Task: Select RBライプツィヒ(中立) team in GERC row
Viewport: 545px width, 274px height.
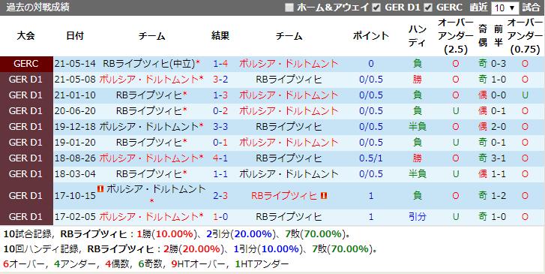Action: click(149, 64)
